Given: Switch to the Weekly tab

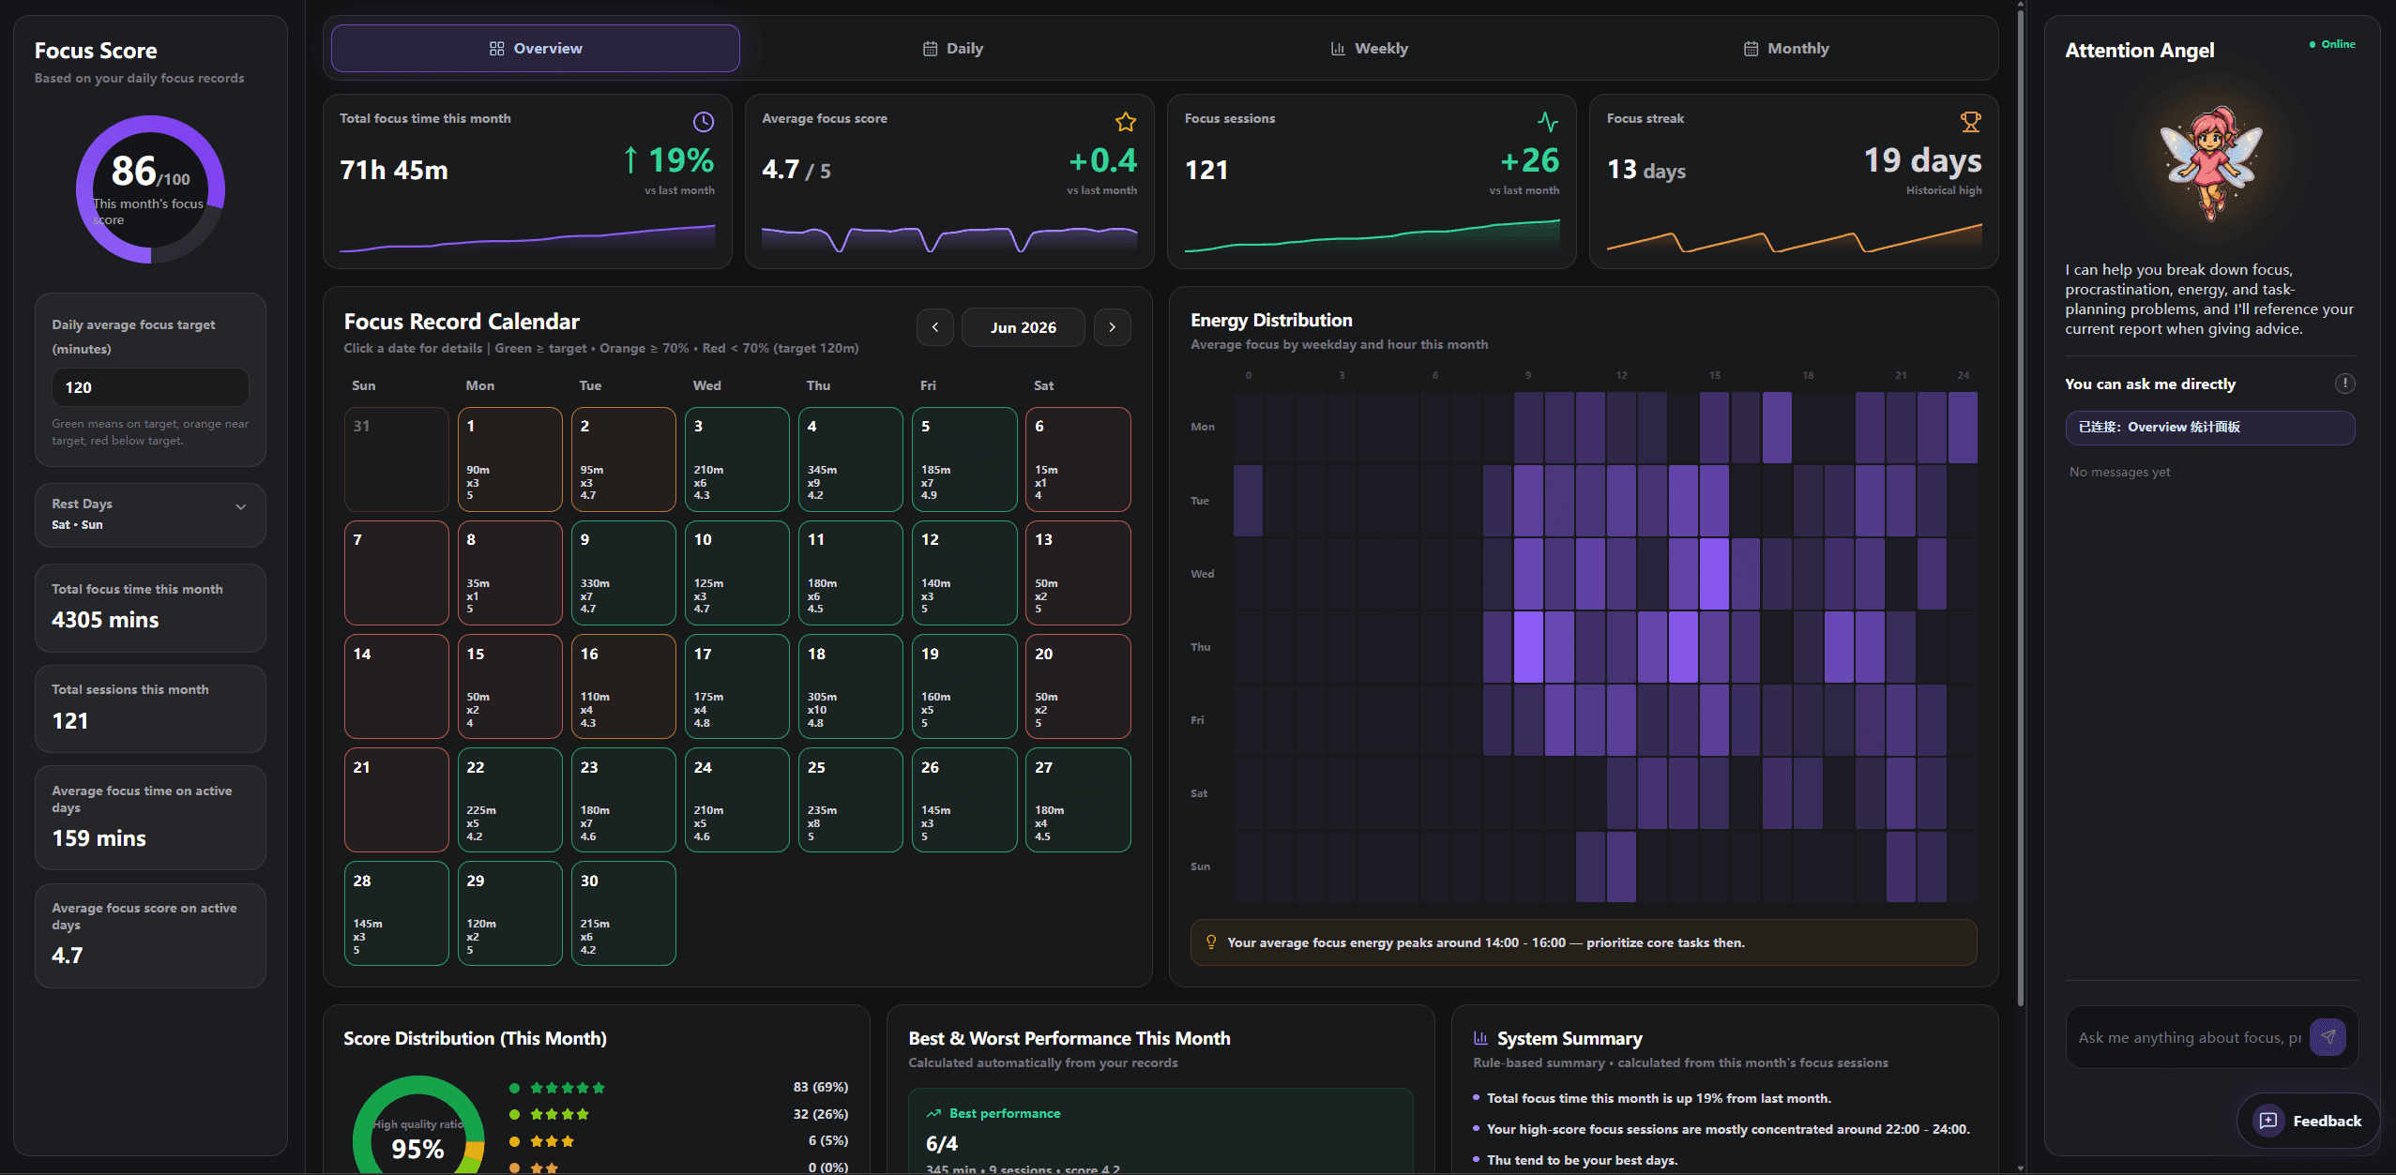Looking at the screenshot, I should (1369, 48).
